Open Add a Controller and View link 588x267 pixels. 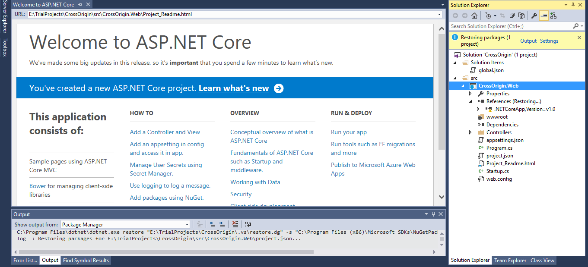(x=165, y=132)
